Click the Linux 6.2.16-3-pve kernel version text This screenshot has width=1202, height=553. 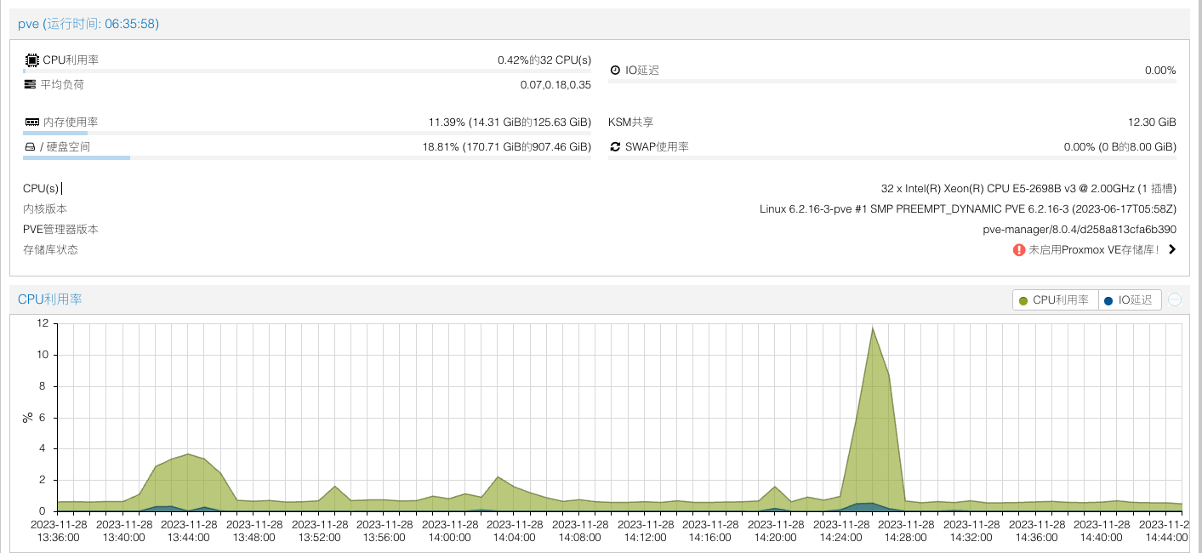(x=968, y=209)
